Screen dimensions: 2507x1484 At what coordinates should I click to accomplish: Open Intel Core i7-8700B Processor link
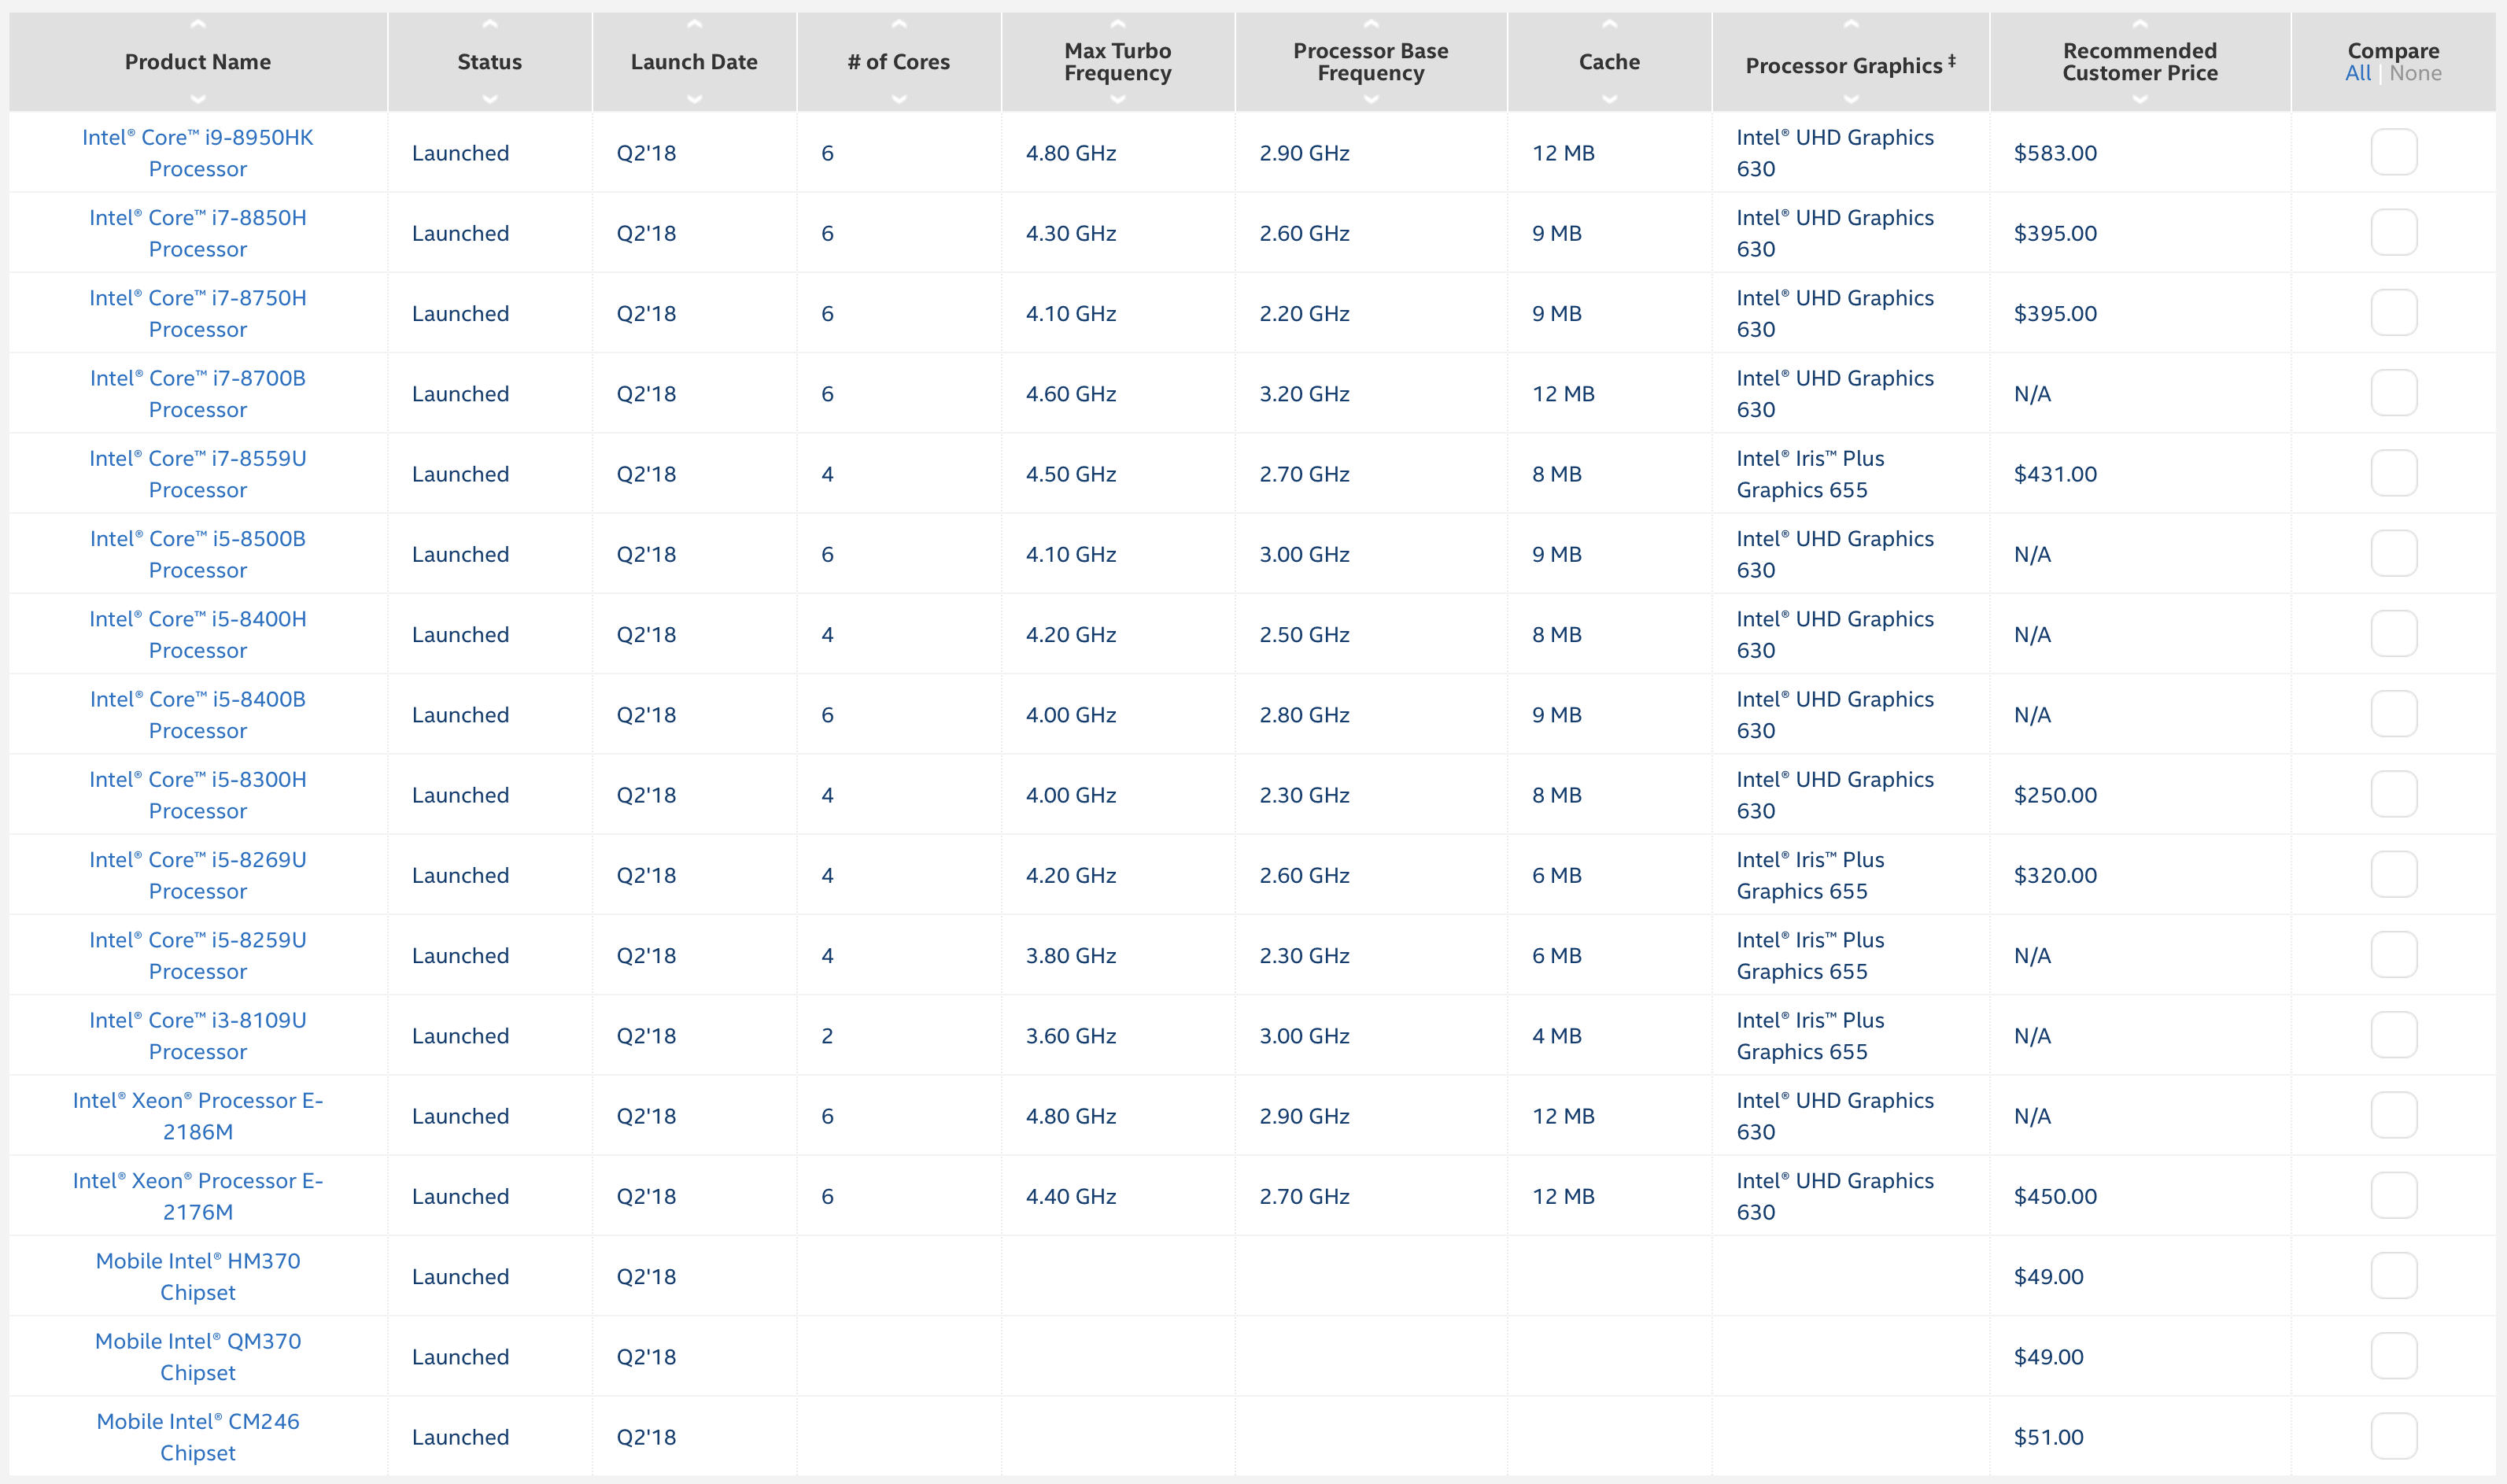tap(198, 394)
